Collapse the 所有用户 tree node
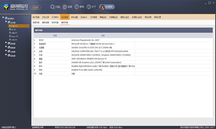The width and height of the screenshot is (216, 129). (3, 18)
